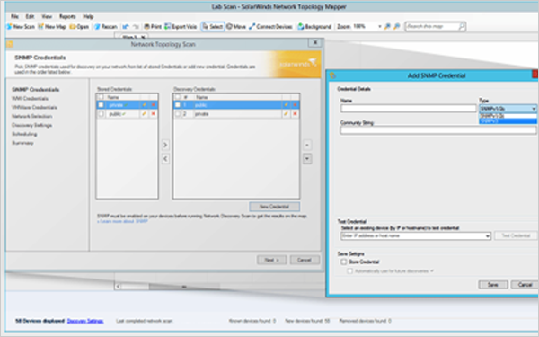The height and width of the screenshot is (337, 539).
Task: Click the New Map toolbar icon
Action: 51,26
